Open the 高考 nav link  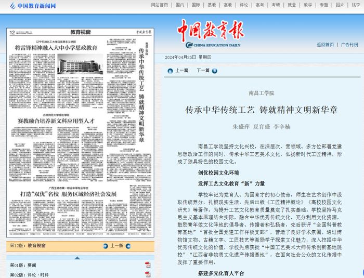click(x=260, y=5)
